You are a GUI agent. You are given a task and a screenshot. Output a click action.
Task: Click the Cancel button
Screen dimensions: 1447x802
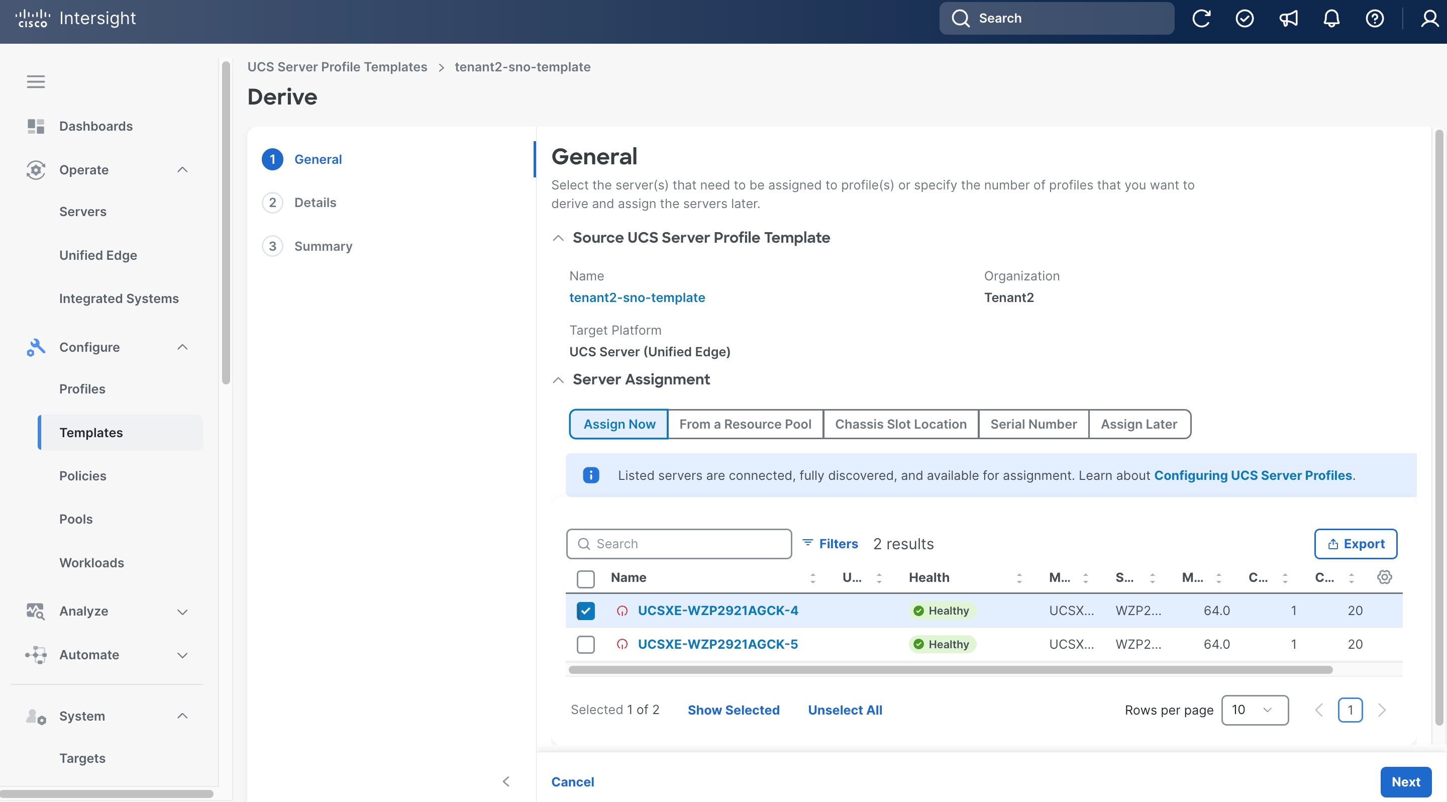click(x=572, y=782)
